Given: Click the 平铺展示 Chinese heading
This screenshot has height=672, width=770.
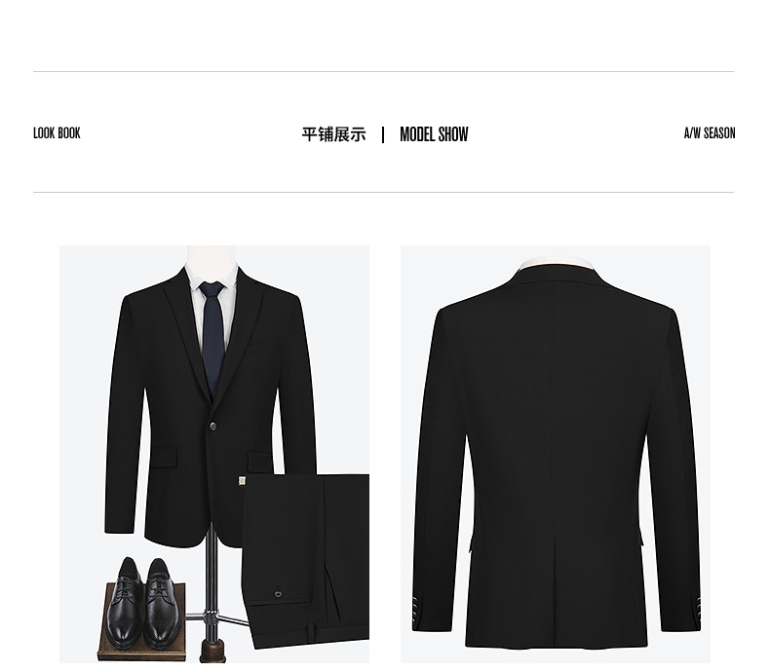Looking at the screenshot, I should click(x=333, y=134).
